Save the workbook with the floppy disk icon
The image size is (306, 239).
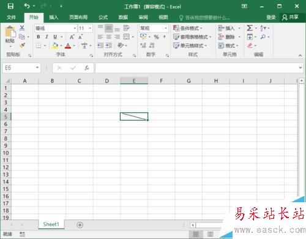(10, 6)
